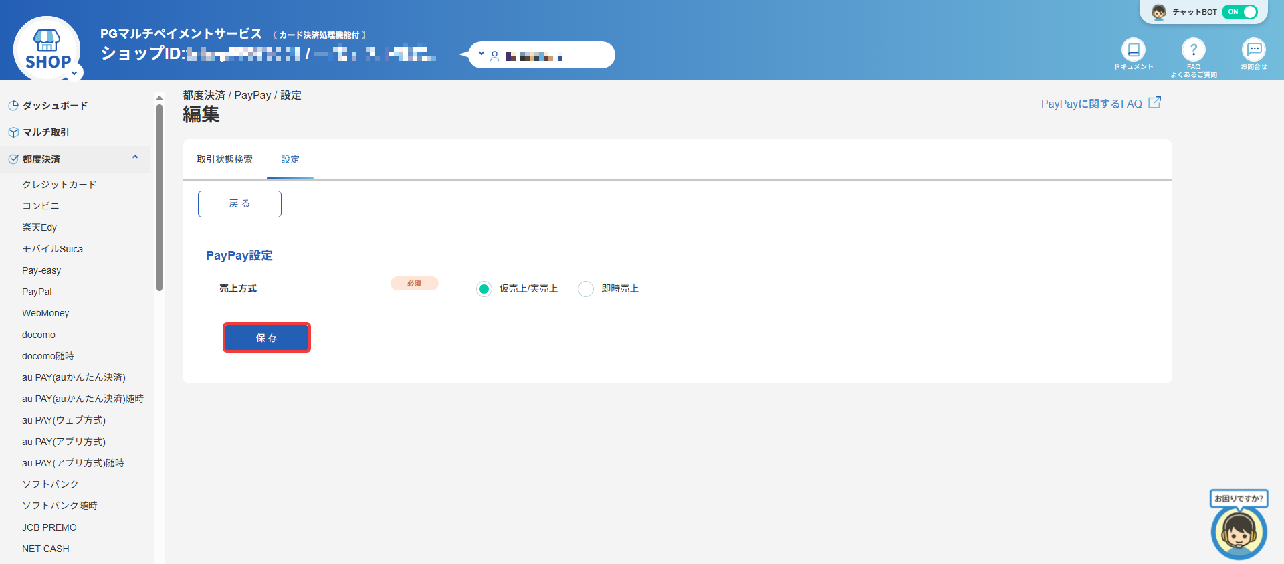Click the PayPay breadcrumb link
Image resolution: width=1284 pixels, height=564 pixels.
pyautogui.click(x=253, y=95)
